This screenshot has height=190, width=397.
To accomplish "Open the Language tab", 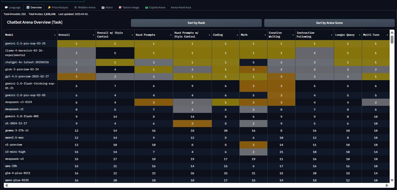I will click(x=12, y=7).
